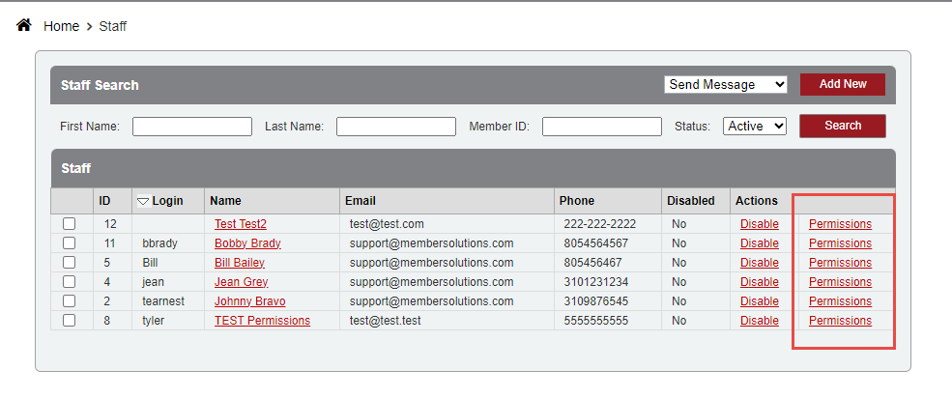Sort by the Name column header
The image size is (952, 399).
coord(225,201)
